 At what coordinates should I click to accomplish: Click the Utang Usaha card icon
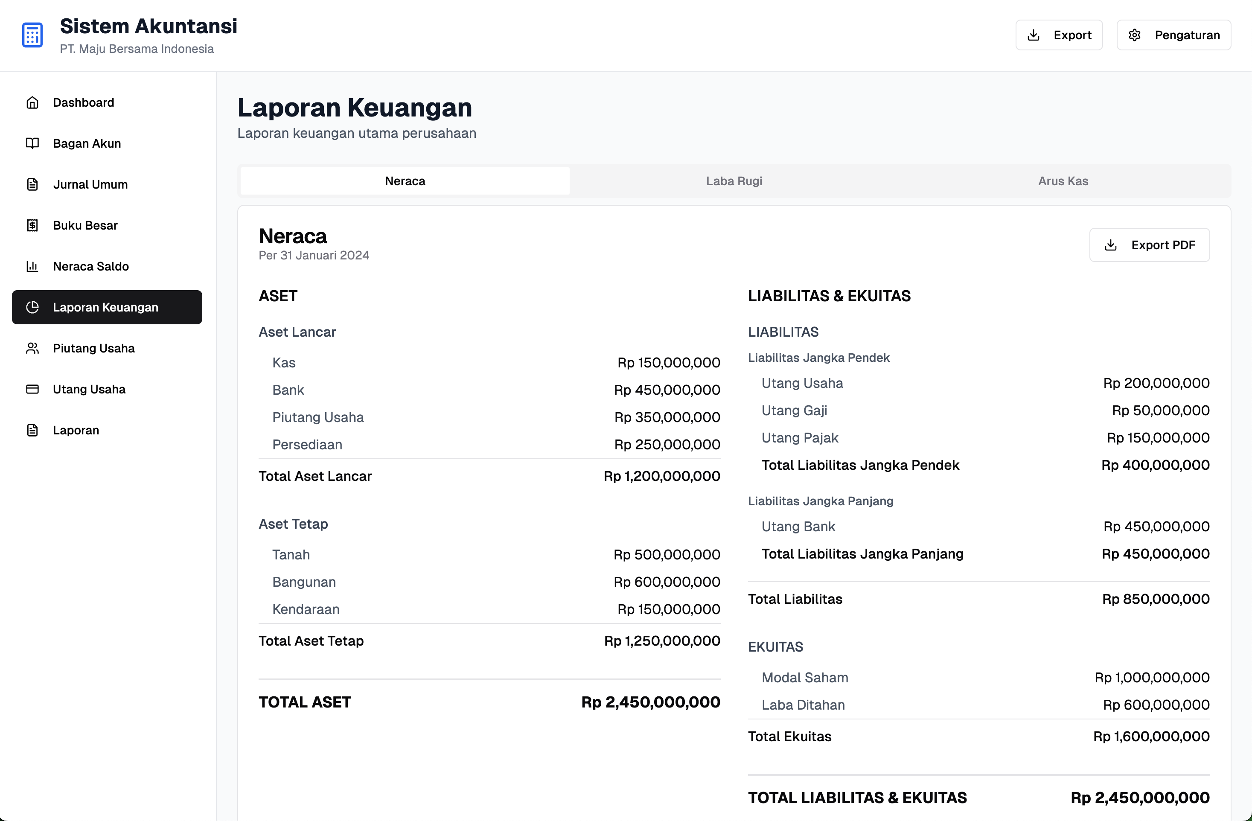point(32,389)
